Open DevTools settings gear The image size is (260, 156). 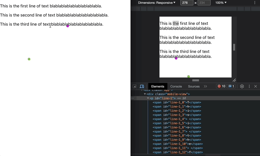click(242, 86)
